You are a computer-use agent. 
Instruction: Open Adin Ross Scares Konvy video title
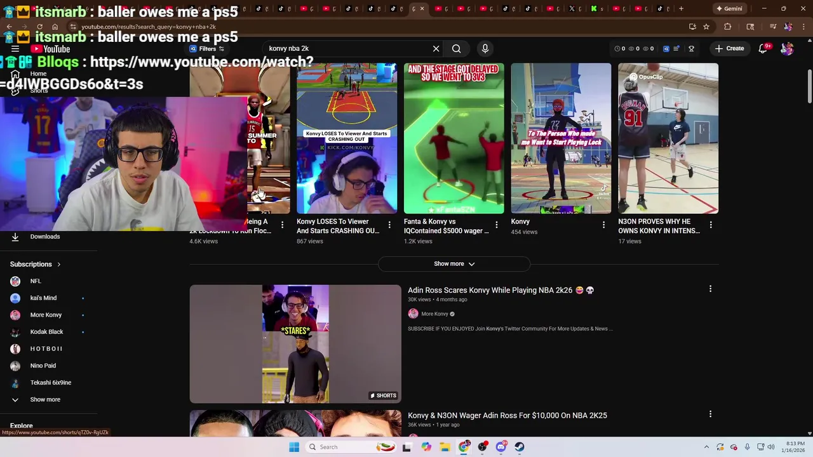coord(501,290)
